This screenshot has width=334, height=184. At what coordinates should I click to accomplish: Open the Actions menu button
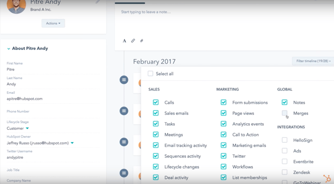pyautogui.click(x=53, y=23)
